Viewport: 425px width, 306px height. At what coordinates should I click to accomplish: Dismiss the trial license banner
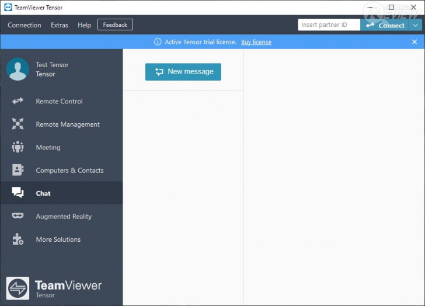coord(414,41)
